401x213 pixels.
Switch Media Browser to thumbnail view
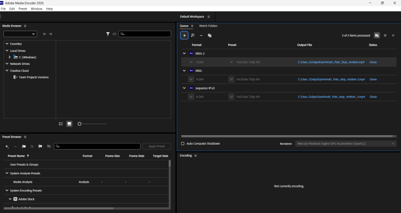click(69, 124)
